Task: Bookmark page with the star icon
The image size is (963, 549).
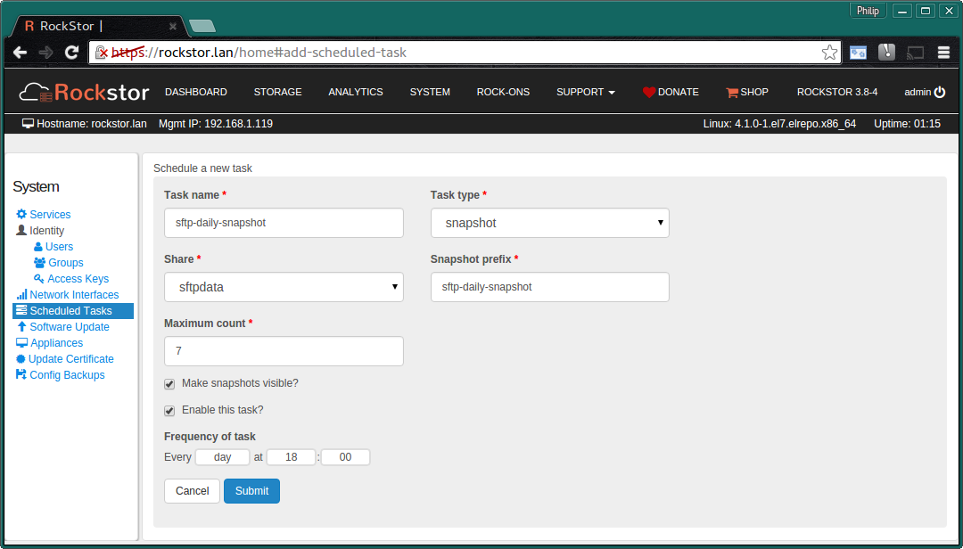Action: 829,53
